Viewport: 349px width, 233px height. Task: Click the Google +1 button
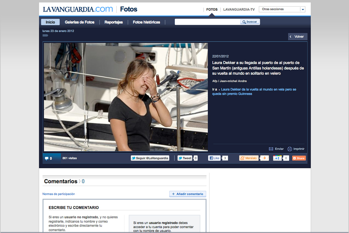click(x=277, y=158)
